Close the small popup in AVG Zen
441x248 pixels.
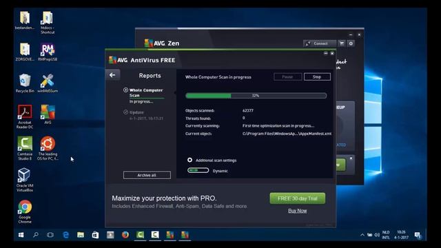(x=351, y=158)
